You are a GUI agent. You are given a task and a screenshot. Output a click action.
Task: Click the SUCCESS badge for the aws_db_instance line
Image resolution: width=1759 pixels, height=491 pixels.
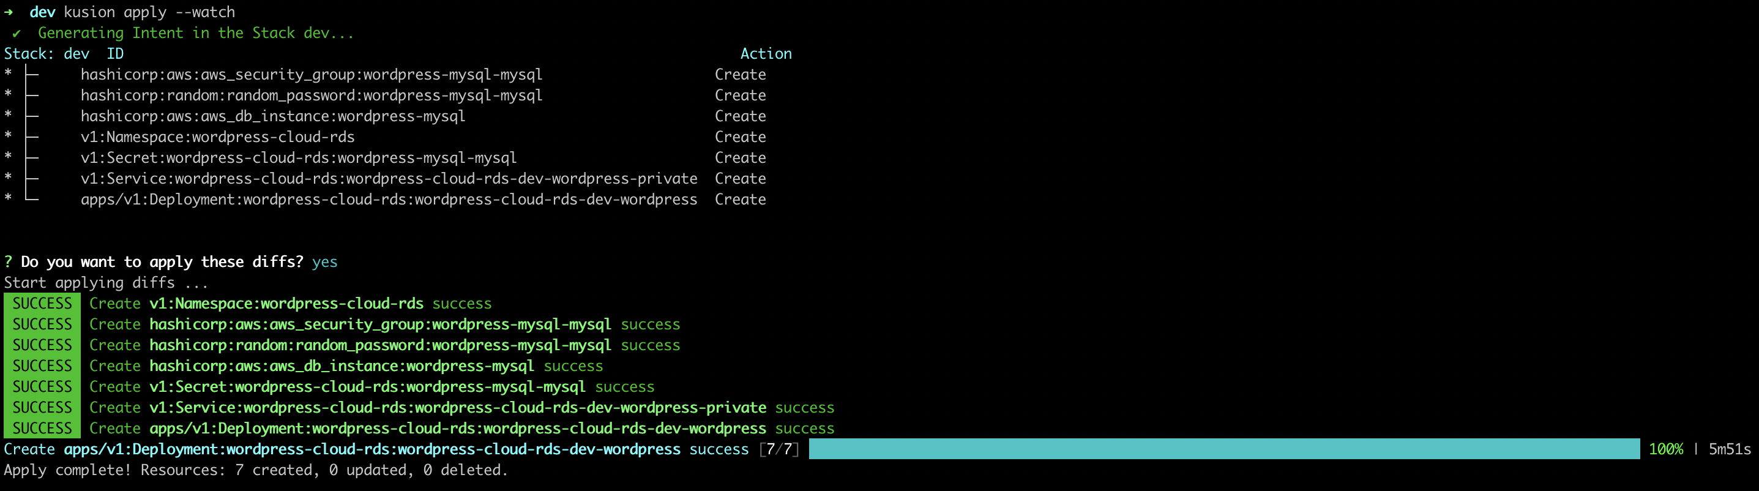tap(42, 366)
